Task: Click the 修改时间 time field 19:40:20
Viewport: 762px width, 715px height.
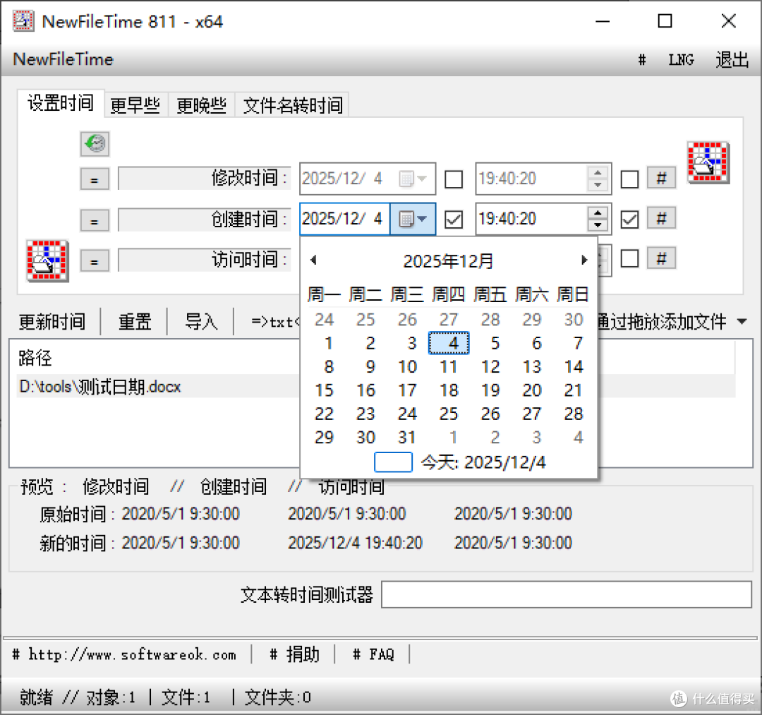Action: (531, 179)
